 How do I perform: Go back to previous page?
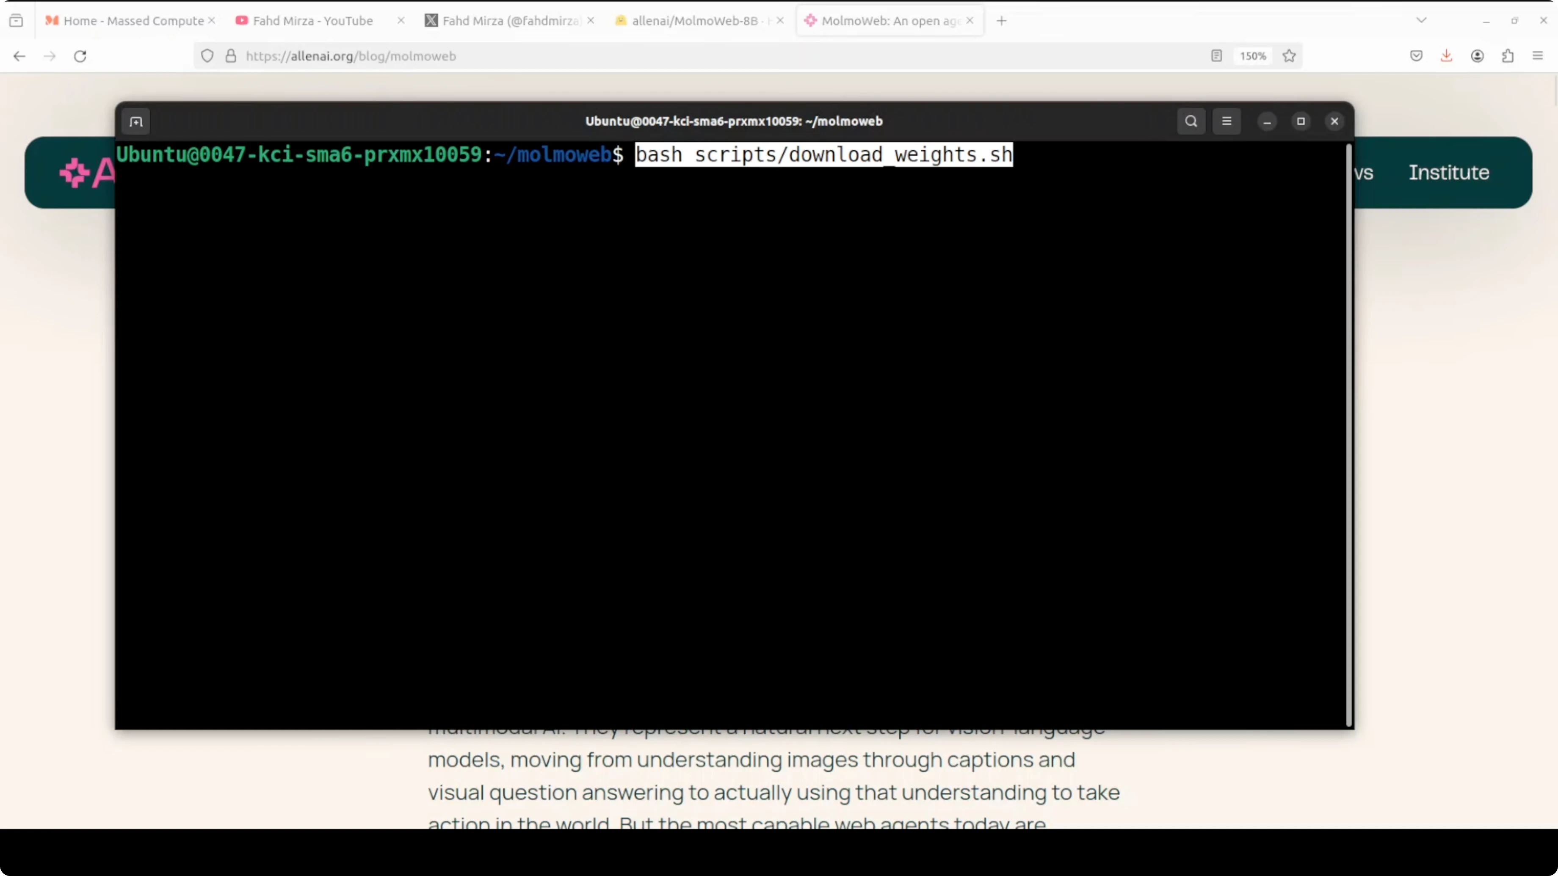(x=19, y=56)
